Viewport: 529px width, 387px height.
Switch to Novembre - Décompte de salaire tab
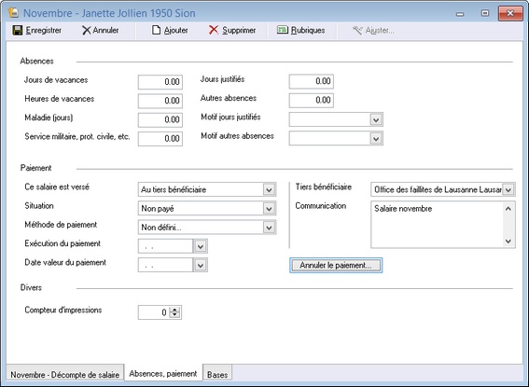pos(64,375)
